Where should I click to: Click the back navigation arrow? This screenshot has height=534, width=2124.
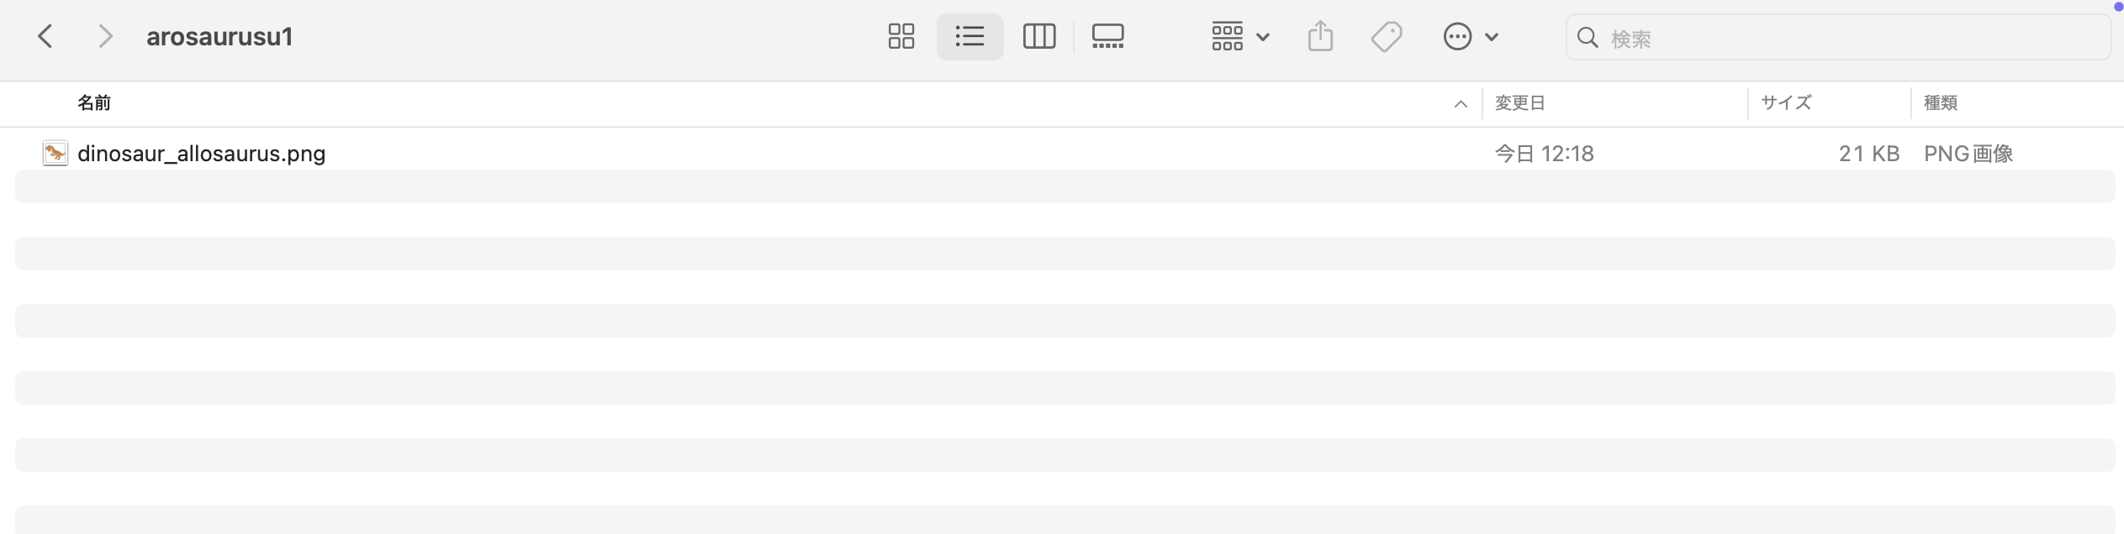click(x=45, y=36)
